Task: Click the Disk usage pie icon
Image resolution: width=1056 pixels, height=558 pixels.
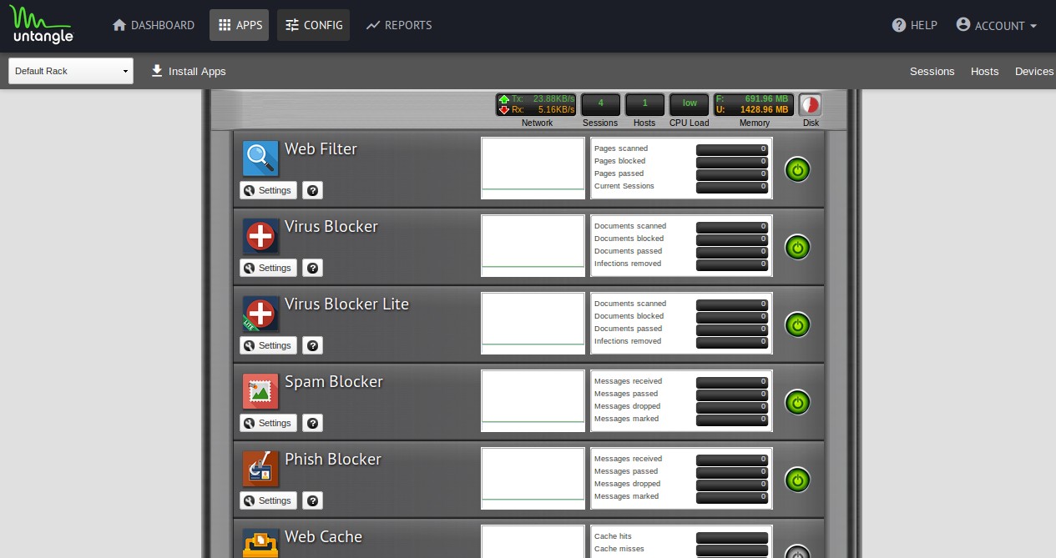Action: pos(810,104)
